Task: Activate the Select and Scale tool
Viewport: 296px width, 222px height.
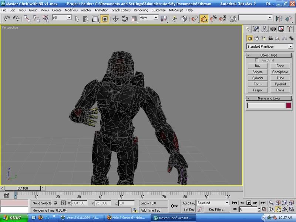Action: (x=134, y=19)
